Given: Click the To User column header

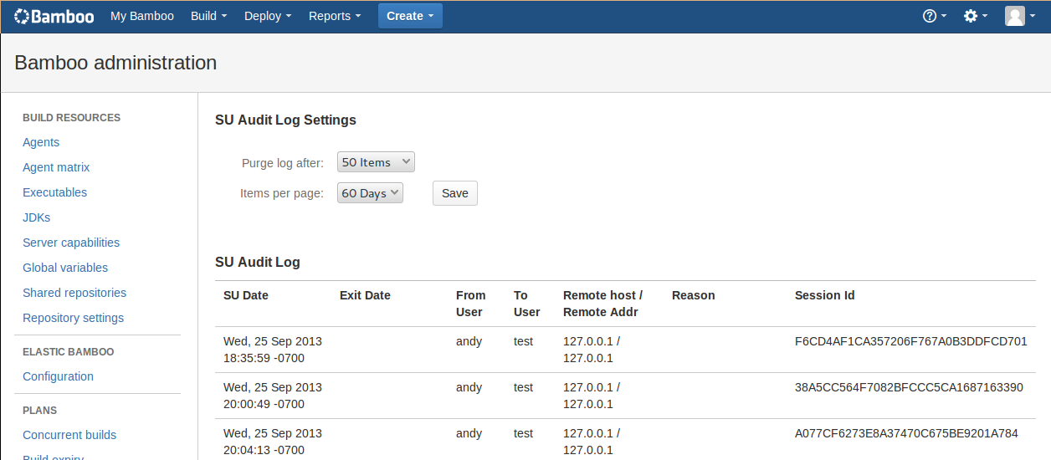Looking at the screenshot, I should pos(526,304).
